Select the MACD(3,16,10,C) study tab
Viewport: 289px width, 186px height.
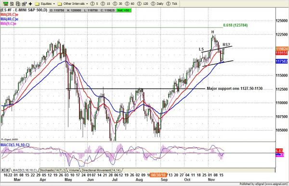pos(25,170)
